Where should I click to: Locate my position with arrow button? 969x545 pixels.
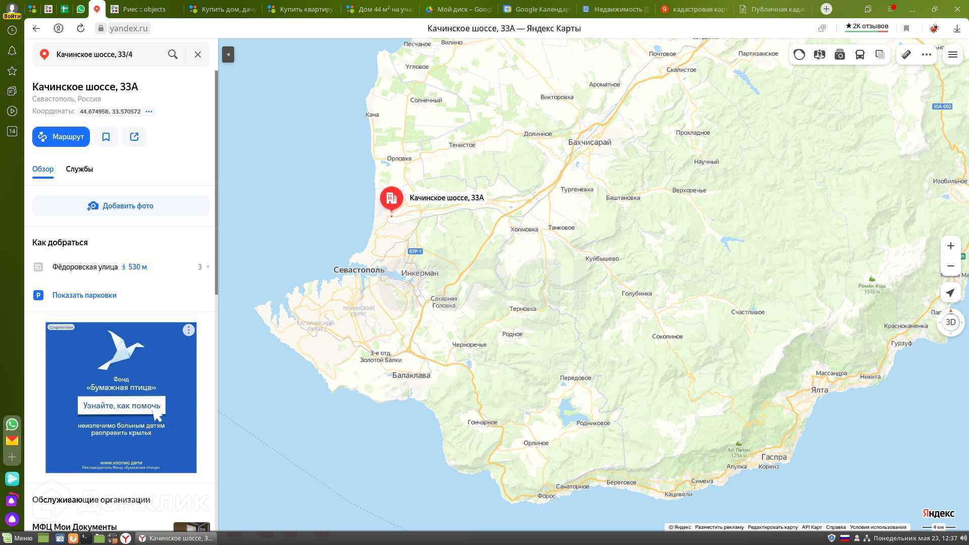950,293
